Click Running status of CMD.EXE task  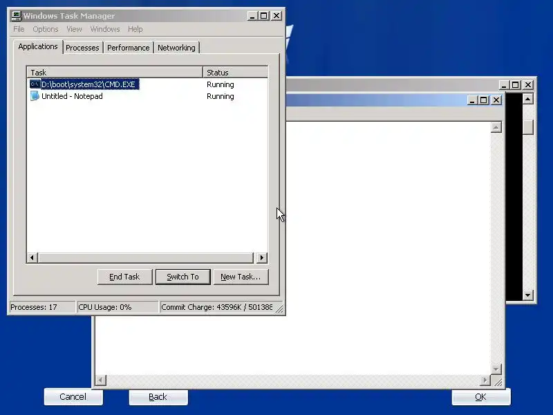(x=220, y=84)
